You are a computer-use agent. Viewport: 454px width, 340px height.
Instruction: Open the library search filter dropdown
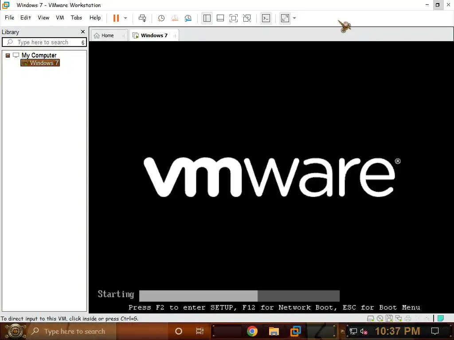[x=83, y=42]
